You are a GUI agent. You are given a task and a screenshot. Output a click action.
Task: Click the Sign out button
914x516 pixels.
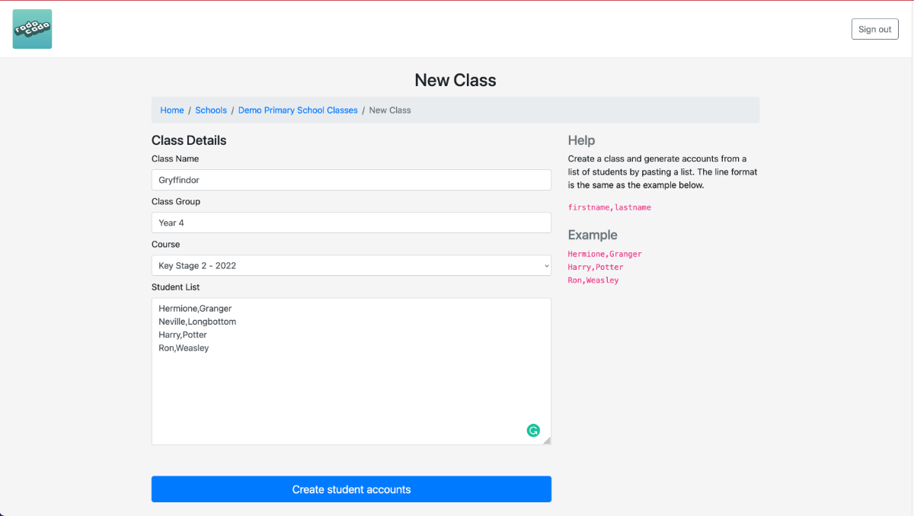[874, 28]
